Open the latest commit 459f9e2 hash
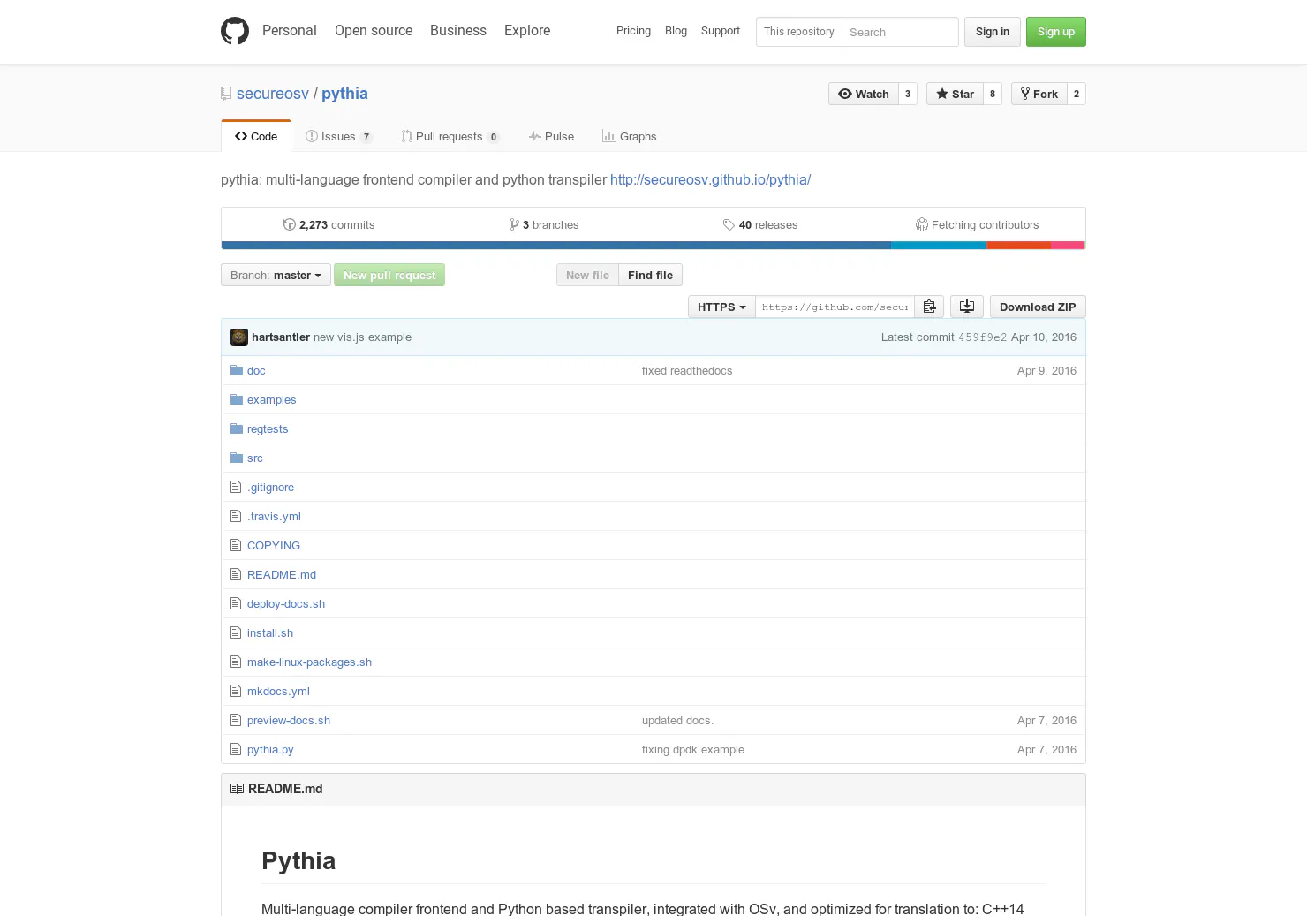 point(982,337)
